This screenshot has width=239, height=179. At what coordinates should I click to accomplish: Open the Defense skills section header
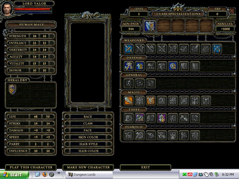pos(134,58)
